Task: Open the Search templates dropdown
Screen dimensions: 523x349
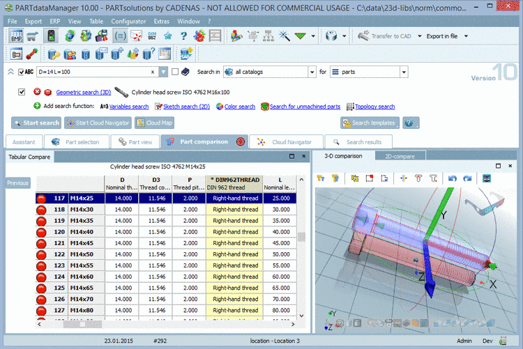Action: point(370,123)
